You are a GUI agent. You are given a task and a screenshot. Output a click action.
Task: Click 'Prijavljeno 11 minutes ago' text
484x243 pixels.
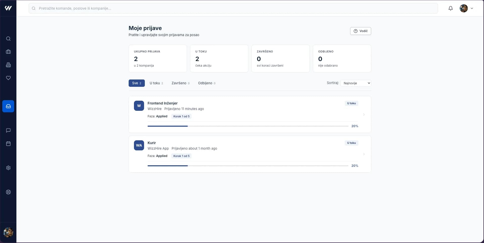click(184, 109)
